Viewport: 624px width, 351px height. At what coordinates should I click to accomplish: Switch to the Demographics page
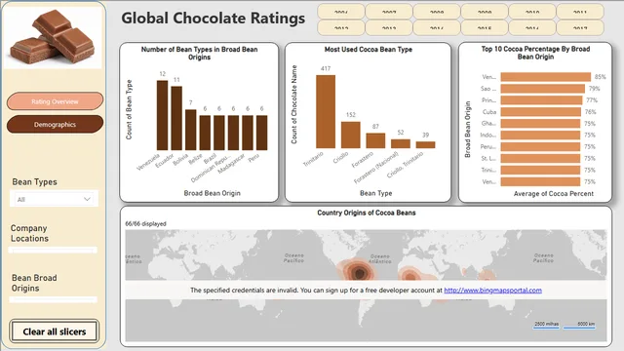(55, 124)
